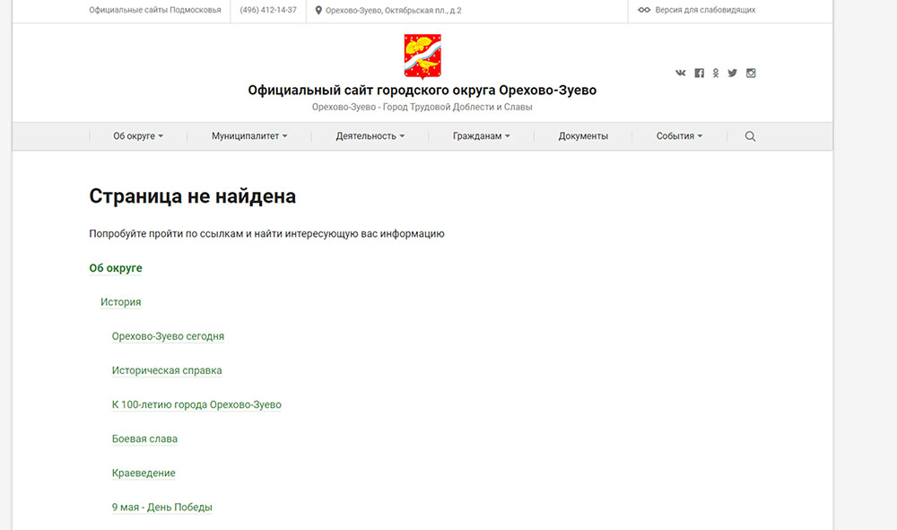Expand the Деятельность dropdown menu
Screen dimensions: 897x530
[370, 136]
